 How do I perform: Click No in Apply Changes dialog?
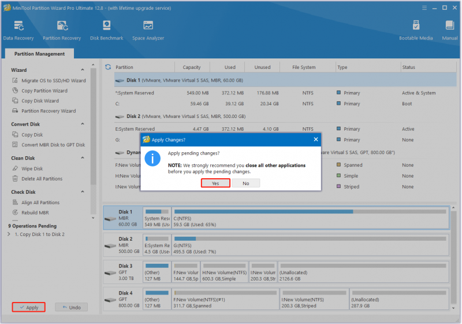point(246,183)
